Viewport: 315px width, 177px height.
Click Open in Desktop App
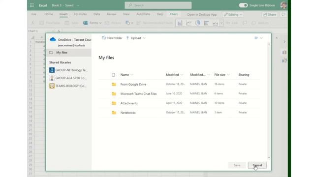(202, 14)
